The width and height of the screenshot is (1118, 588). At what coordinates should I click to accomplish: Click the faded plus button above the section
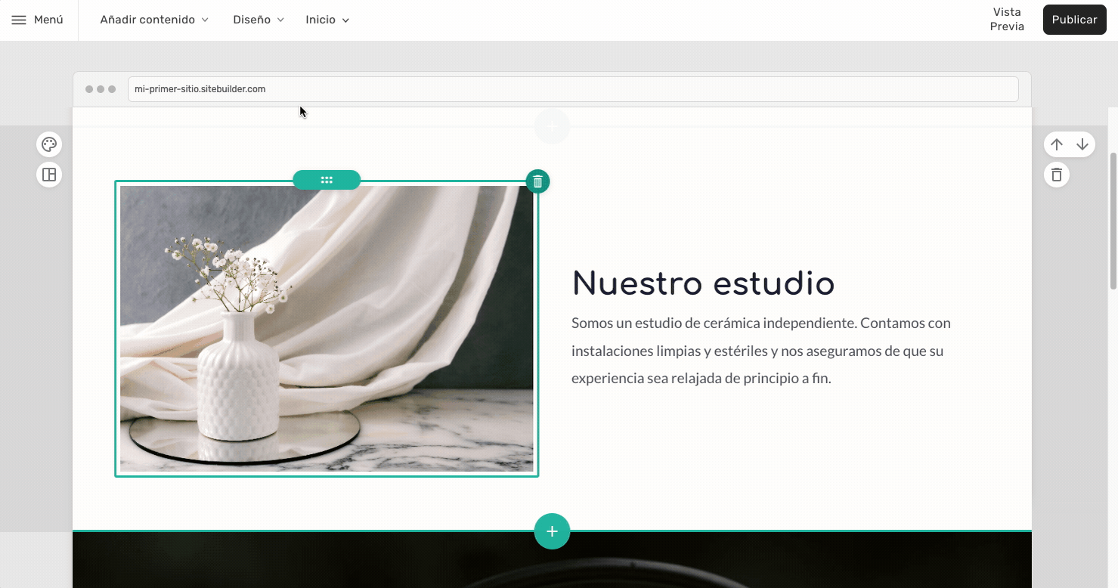point(552,125)
